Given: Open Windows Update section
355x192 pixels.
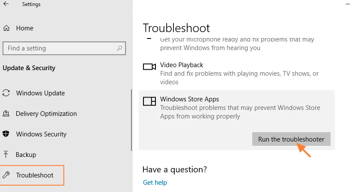Looking at the screenshot, I should click(40, 93).
